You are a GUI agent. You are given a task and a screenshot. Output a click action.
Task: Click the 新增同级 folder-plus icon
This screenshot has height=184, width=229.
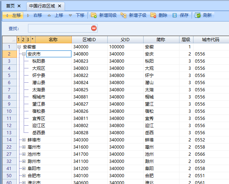[94, 15]
